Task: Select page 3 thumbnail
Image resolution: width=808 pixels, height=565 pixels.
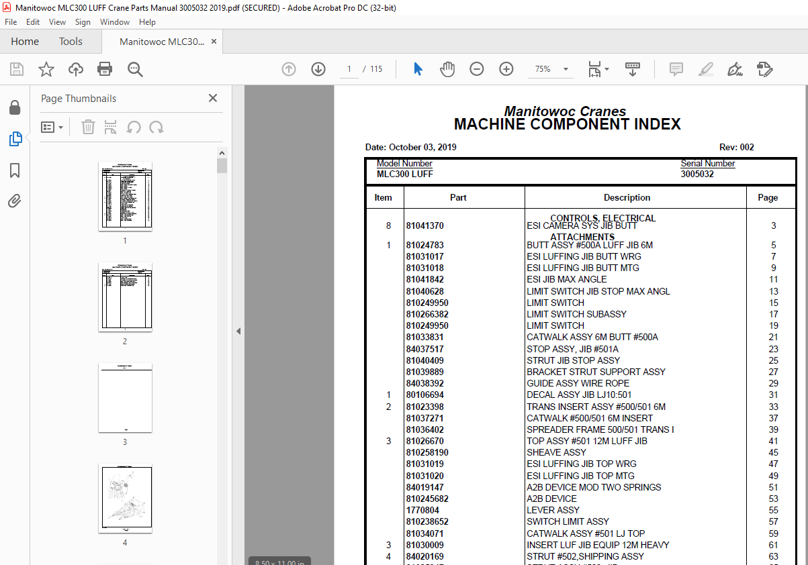Action: 125,397
